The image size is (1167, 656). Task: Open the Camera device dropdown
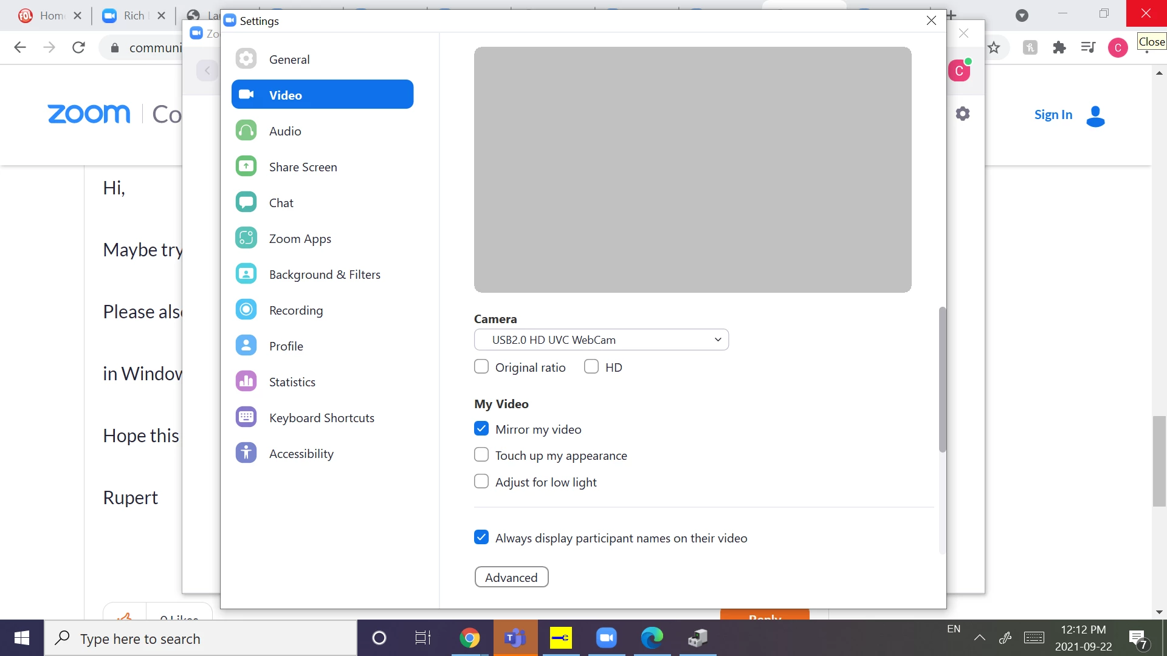click(601, 340)
